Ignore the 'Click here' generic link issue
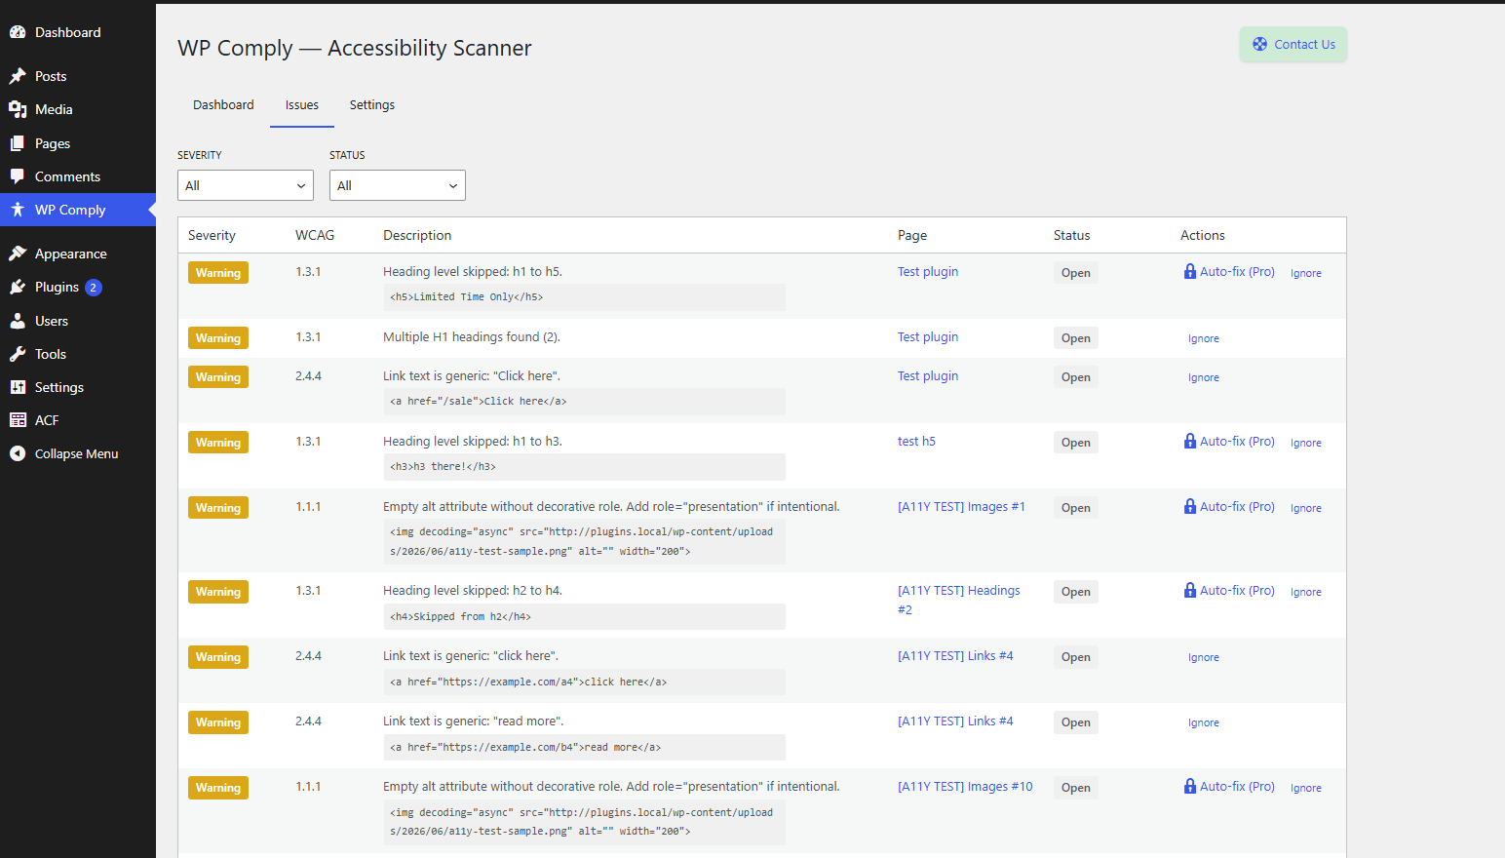Screen dimensions: 1505x858 [1204, 377]
